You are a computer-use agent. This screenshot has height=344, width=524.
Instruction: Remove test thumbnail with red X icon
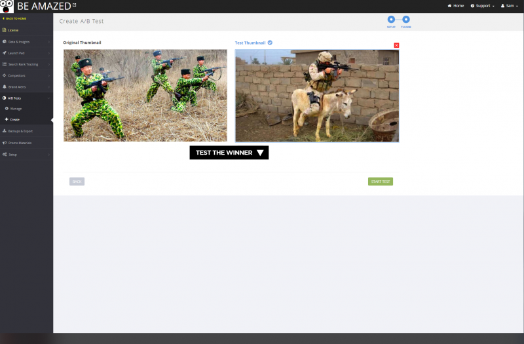[396, 45]
